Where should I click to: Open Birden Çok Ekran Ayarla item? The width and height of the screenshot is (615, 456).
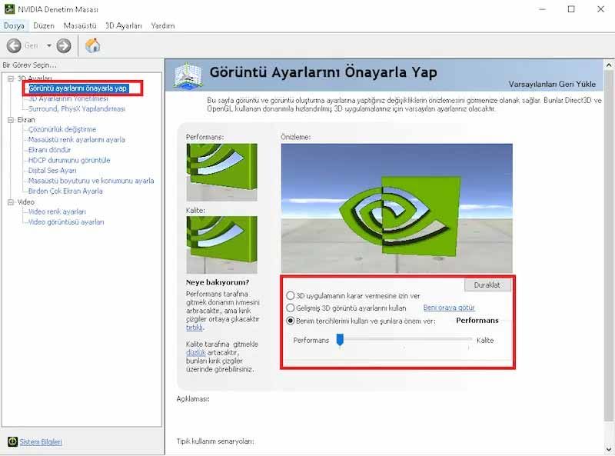[x=65, y=191]
